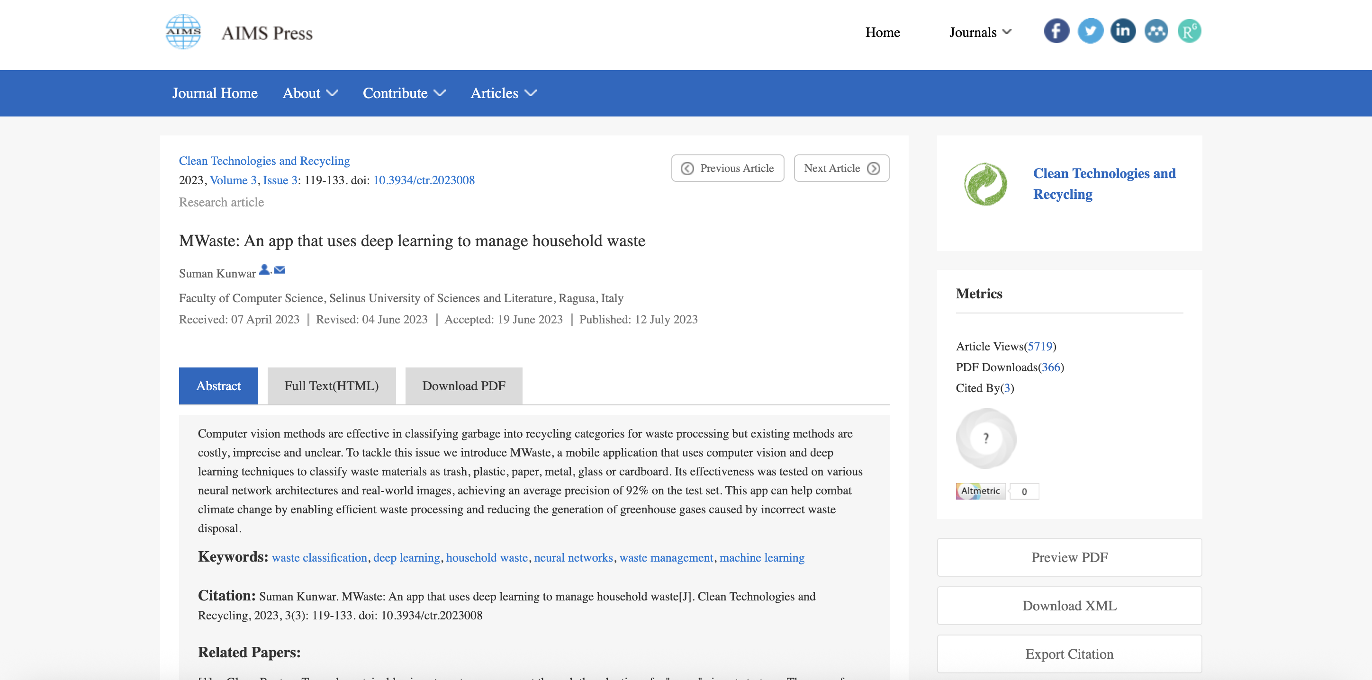Open the waste classification keyword link
Image resolution: width=1372 pixels, height=680 pixels.
coord(320,558)
